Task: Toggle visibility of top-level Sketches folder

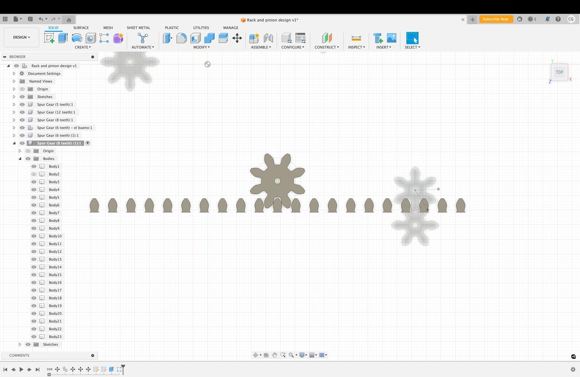Action: (x=22, y=97)
